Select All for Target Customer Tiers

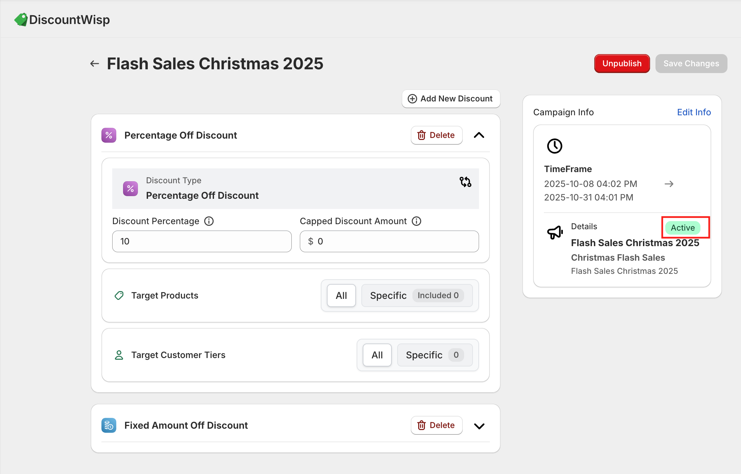click(x=377, y=355)
